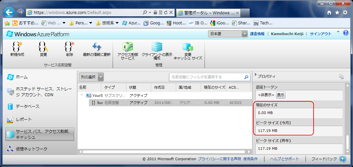The image size is (353, 167).
Task: Click the grid horizontal scrollbar
Action: point(164,152)
